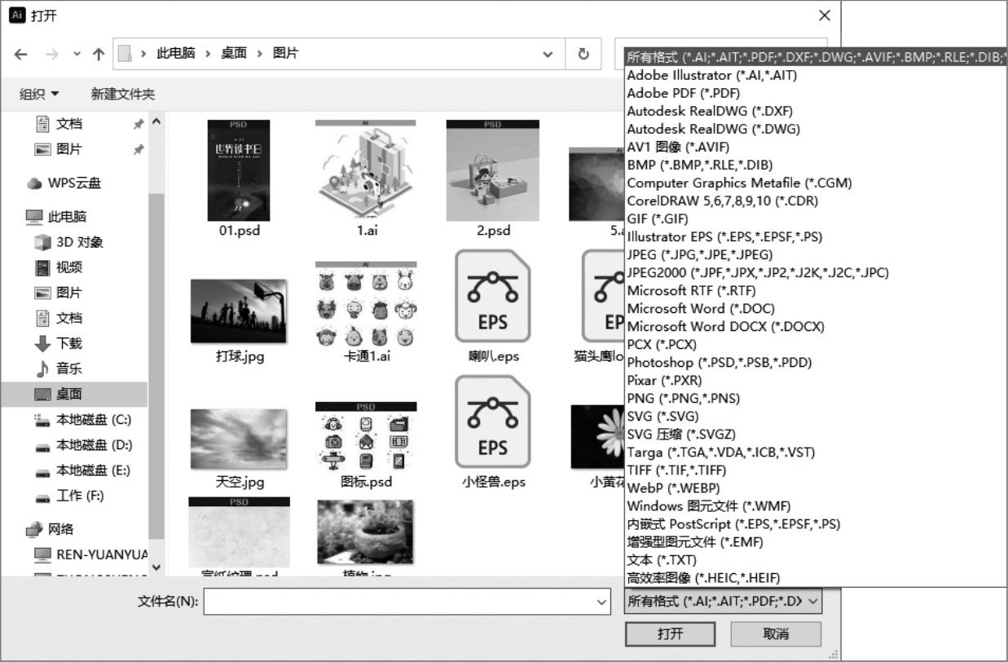Choose Illustrator EPS format option

pos(816,236)
